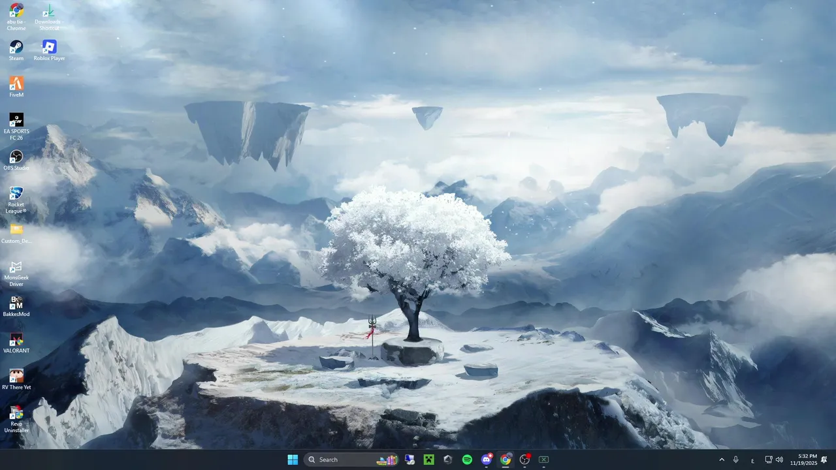Screen dimensions: 836x470
Task: Open the notification bell icon
Action: tap(824, 460)
